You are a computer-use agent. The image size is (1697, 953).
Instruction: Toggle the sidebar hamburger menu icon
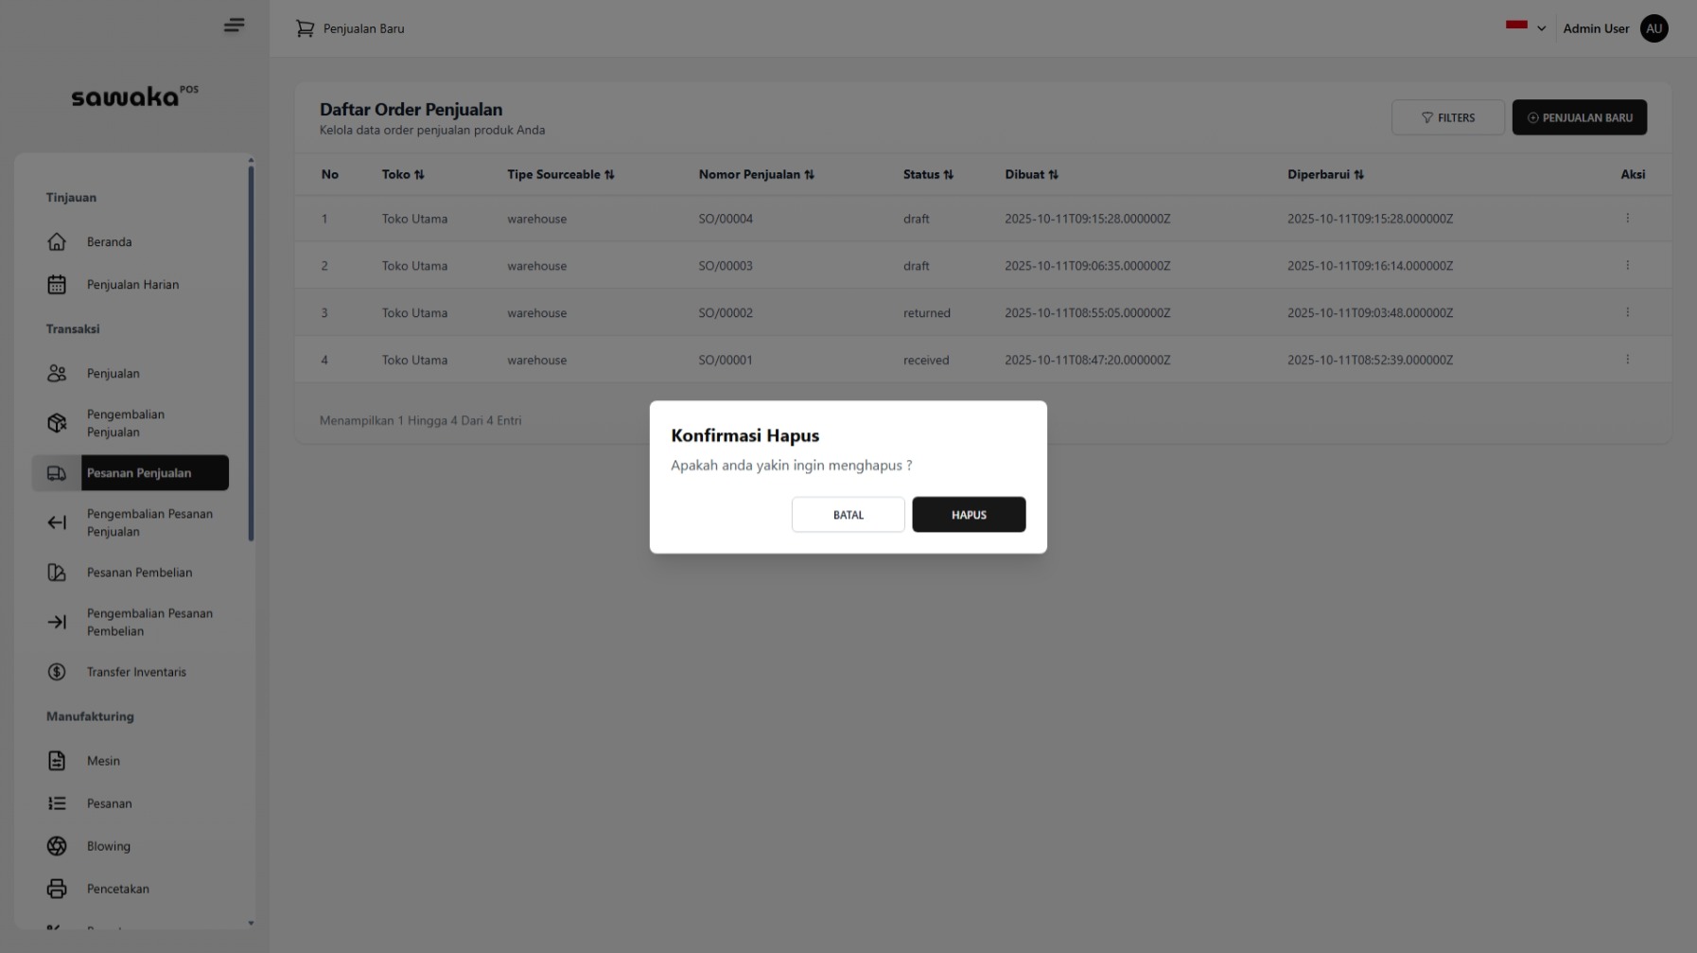(234, 26)
